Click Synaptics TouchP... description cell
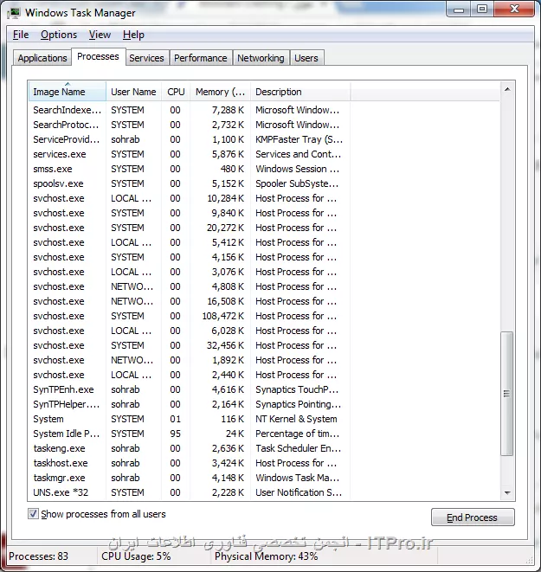 tap(297, 389)
